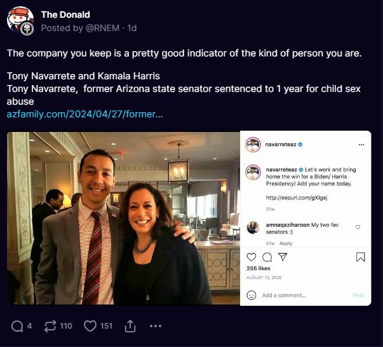Click Instagram heart icon above 255 likes
The height and width of the screenshot is (347, 383).
click(x=252, y=257)
